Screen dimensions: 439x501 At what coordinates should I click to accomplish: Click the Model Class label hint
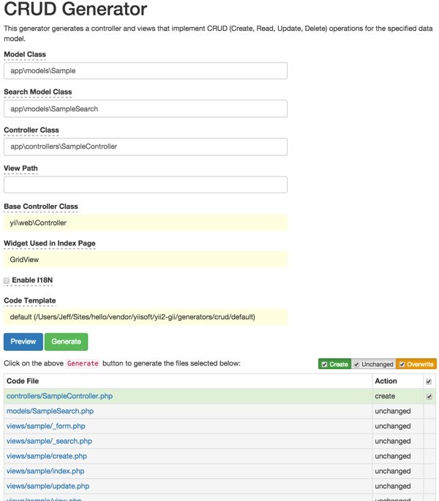click(25, 54)
